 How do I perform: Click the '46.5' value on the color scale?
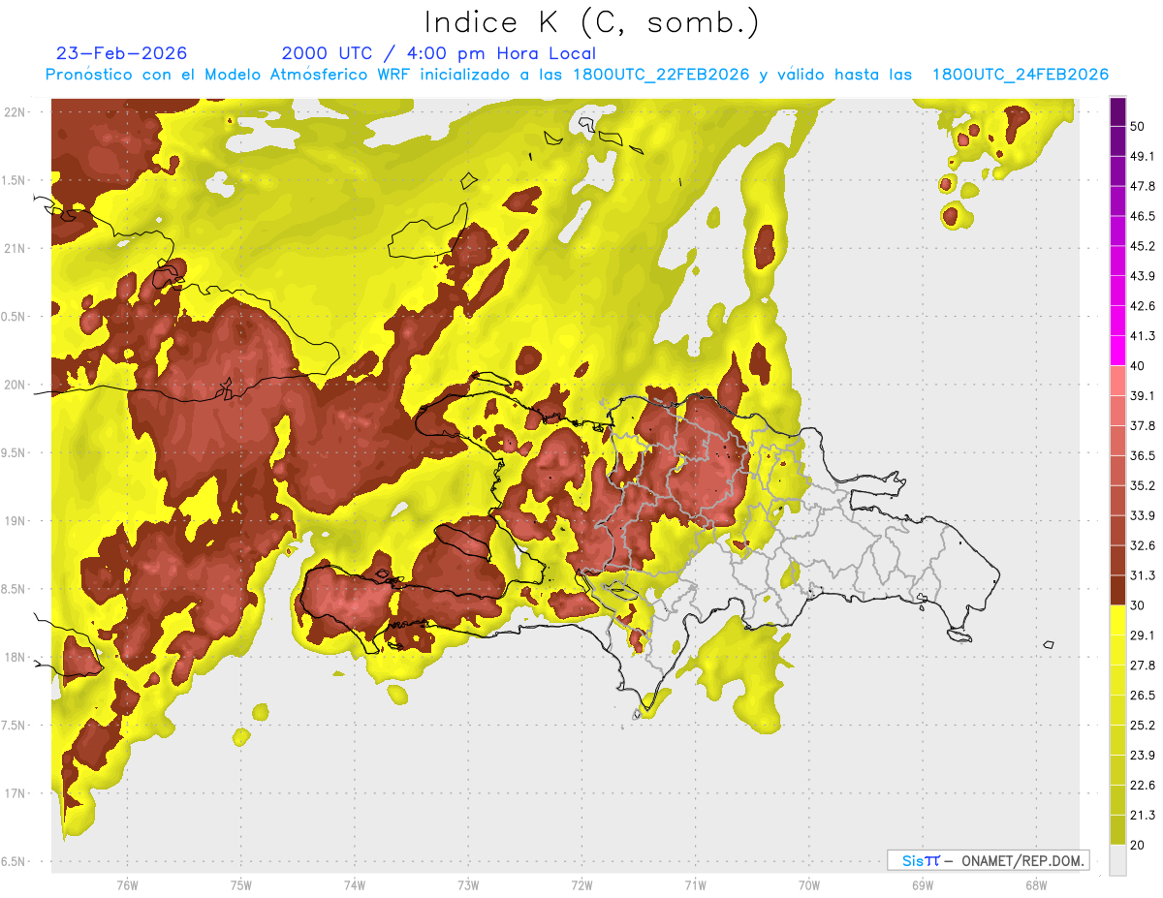coord(1143,216)
